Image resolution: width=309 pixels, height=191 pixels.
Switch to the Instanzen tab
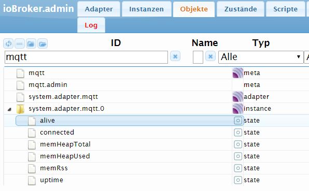tap(146, 9)
